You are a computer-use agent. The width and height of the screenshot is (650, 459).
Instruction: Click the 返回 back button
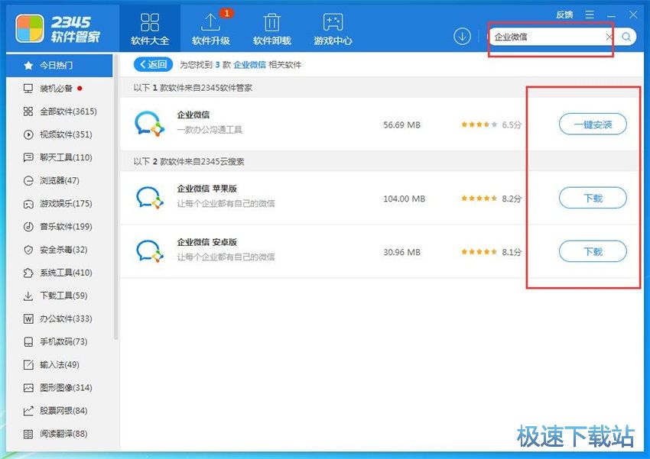point(153,65)
